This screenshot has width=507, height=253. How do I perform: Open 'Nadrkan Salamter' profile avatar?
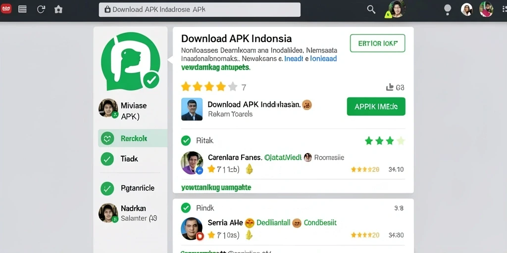[x=108, y=212]
